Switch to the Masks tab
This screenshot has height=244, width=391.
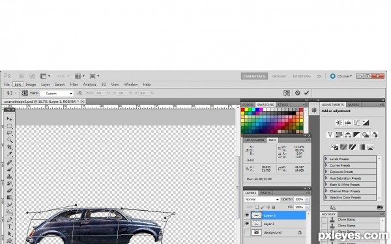(x=353, y=105)
